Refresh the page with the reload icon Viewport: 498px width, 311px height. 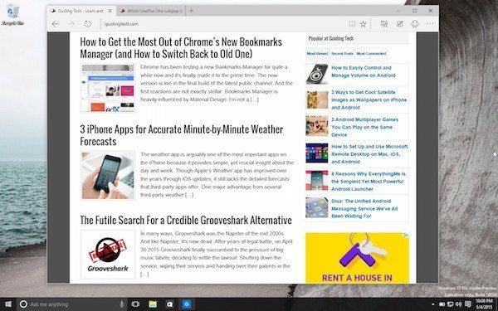(x=88, y=24)
